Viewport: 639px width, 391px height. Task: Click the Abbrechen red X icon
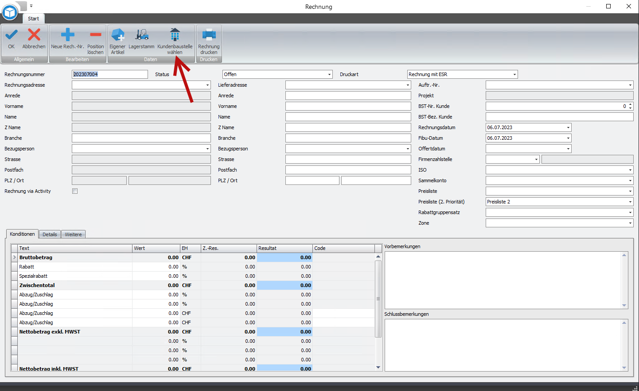34,35
